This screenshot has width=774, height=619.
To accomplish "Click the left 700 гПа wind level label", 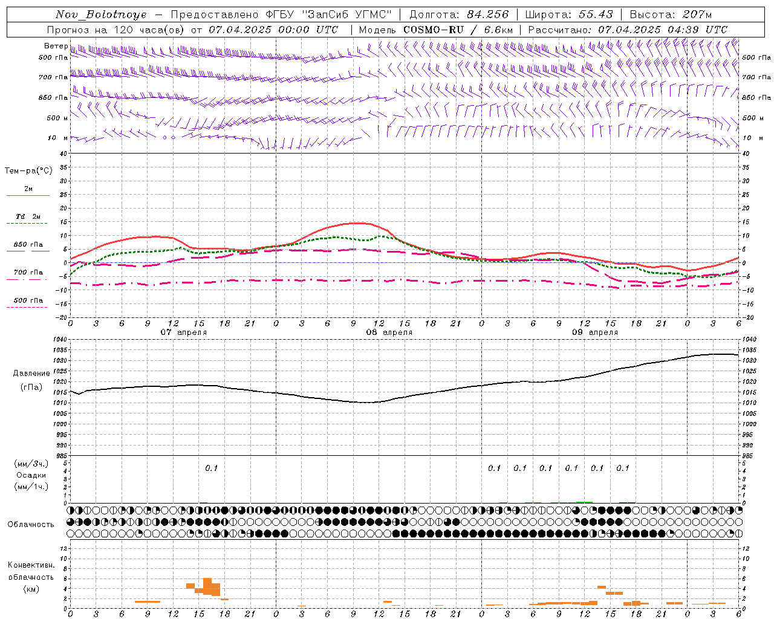I will (x=53, y=77).
